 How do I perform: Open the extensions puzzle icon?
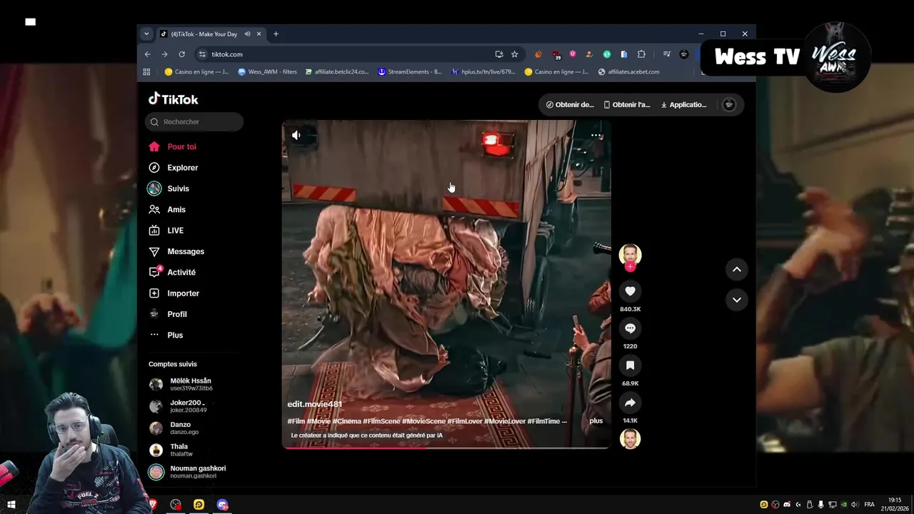tap(641, 54)
